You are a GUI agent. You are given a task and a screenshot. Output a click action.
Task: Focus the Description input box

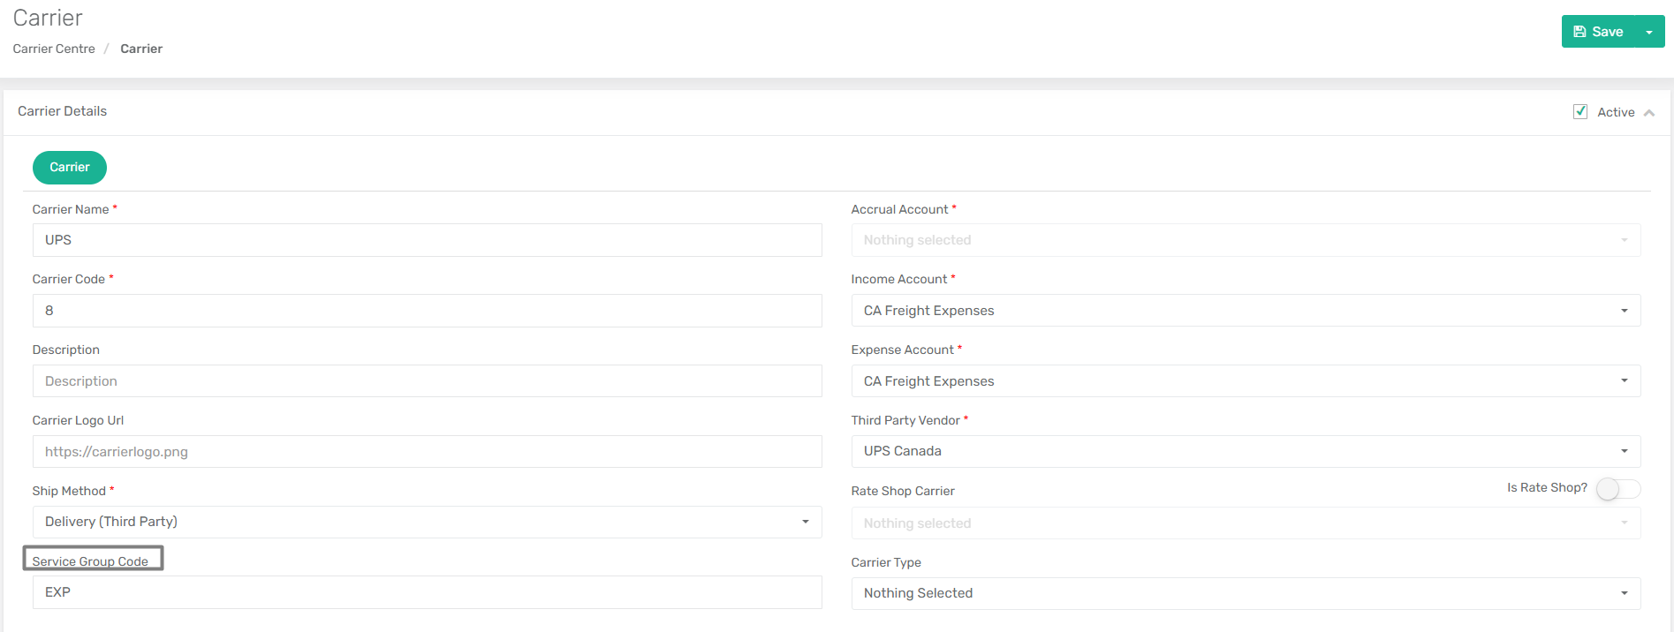[x=427, y=381]
